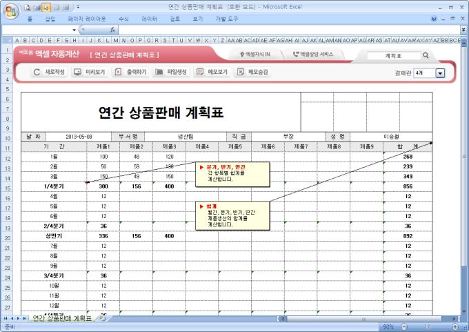Viewport: 469px width, 332px height.
Task: Go to the first sheet with tab navigation arrow
Action: point(6,318)
